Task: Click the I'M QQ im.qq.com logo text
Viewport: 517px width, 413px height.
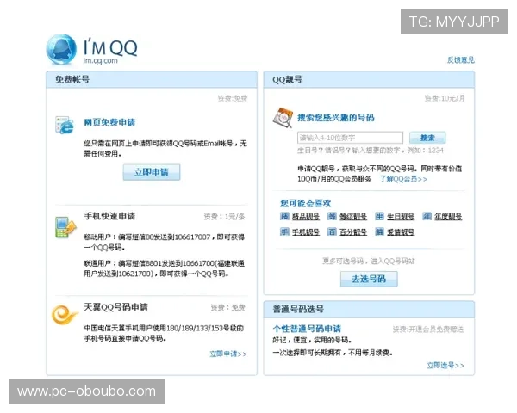Action: [x=110, y=51]
